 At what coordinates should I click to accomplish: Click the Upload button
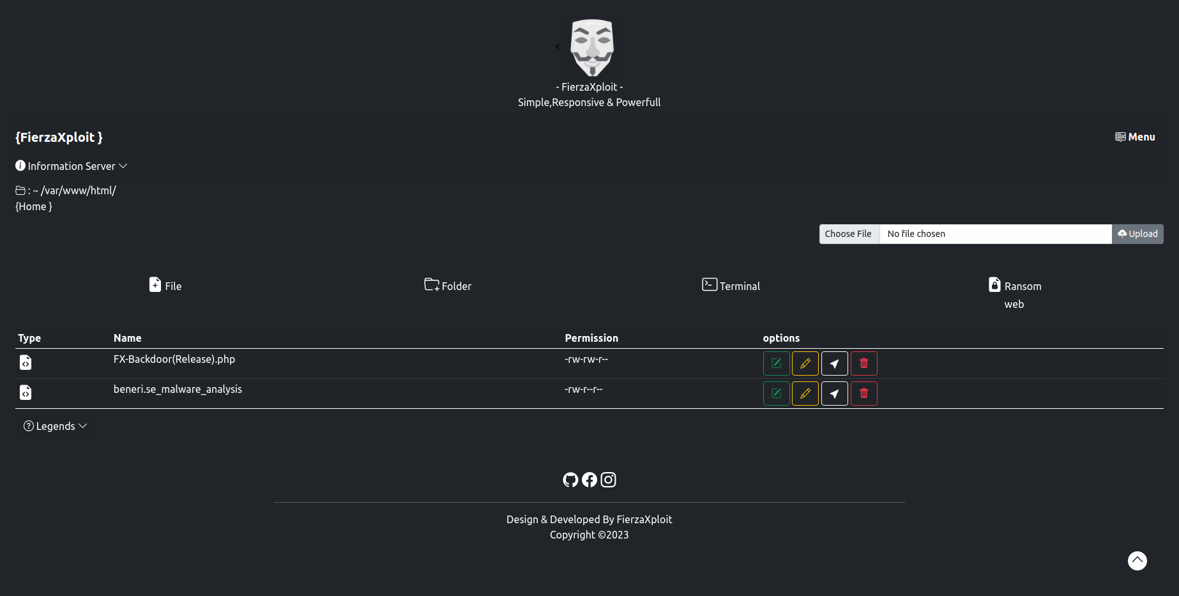click(1137, 234)
